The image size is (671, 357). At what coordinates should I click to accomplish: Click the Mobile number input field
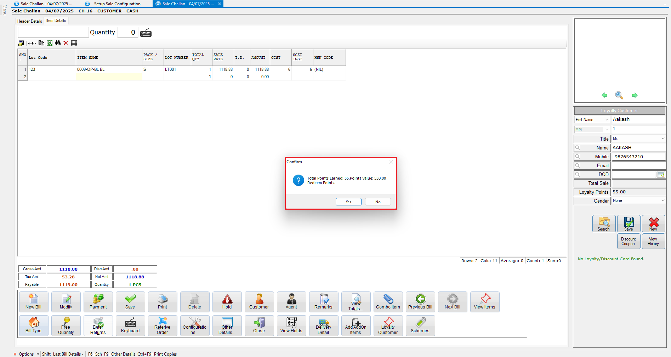coord(638,157)
